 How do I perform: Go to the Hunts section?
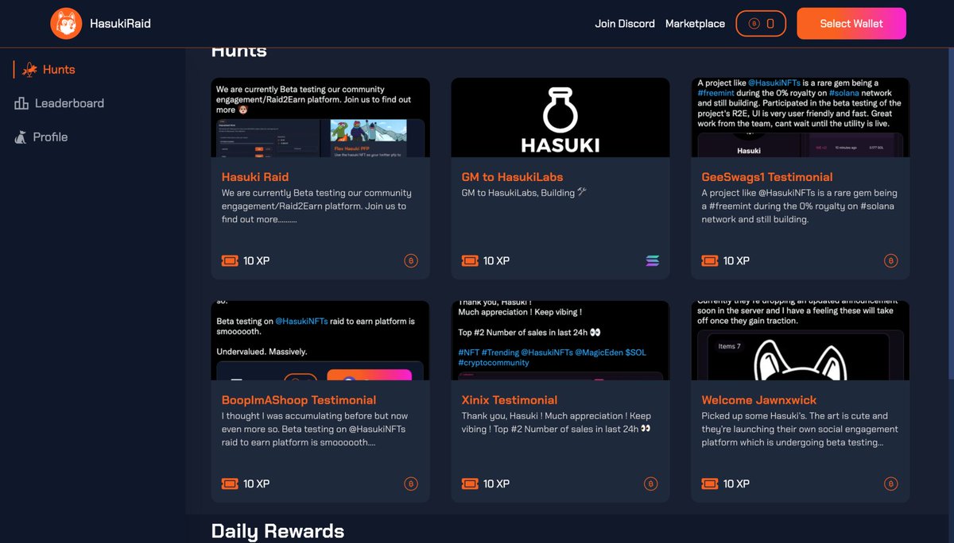(59, 70)
